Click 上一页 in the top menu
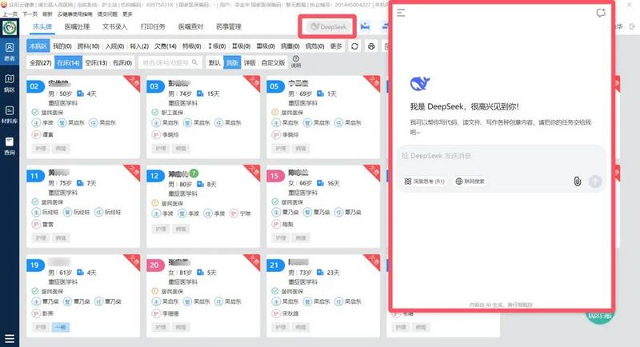 point(10,14)
